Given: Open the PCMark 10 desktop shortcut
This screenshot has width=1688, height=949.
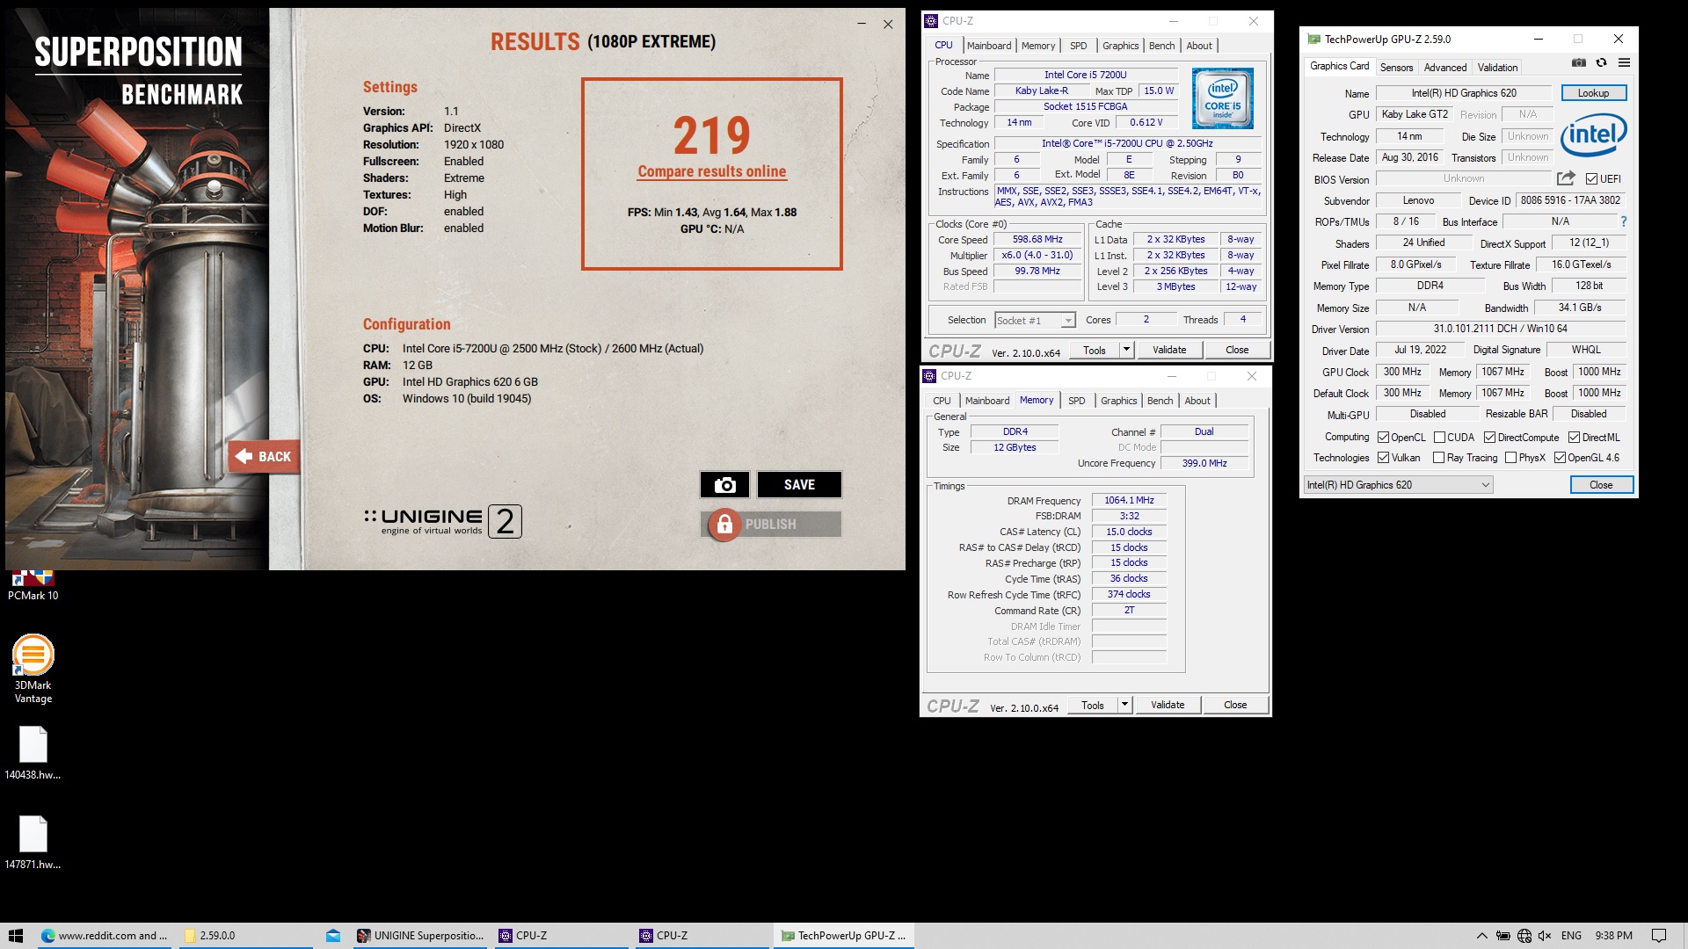Looking at the screenshot, I should pyautogui.click(x=33, y=585).
